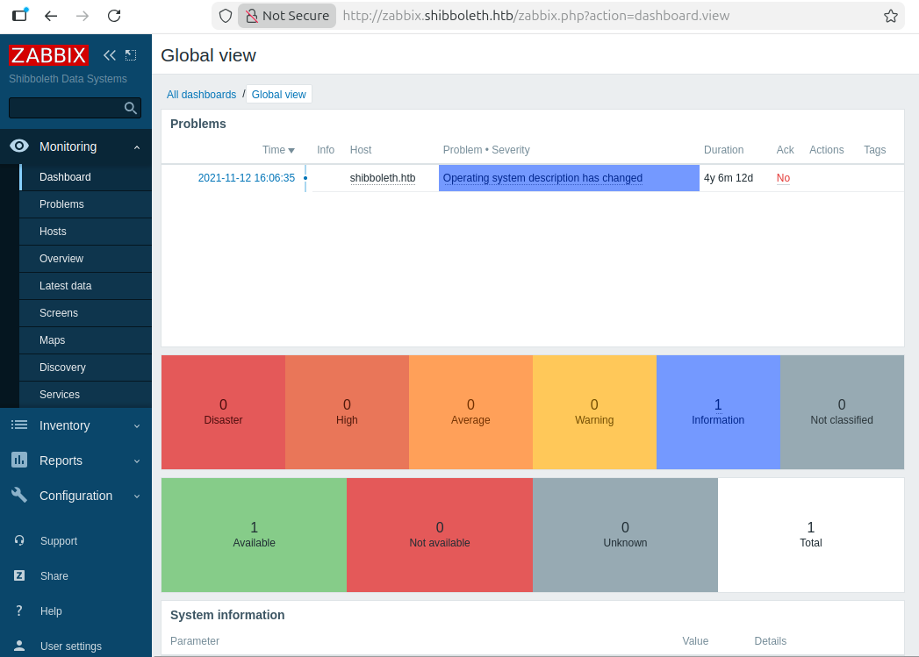
Task: Expand the Configuration menu section
Action: (137, 496)
